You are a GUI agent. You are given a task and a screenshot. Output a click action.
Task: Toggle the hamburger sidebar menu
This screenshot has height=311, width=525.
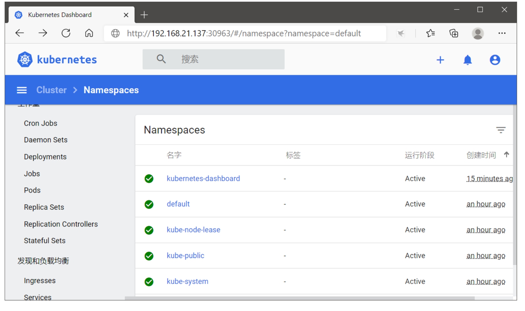22,90
